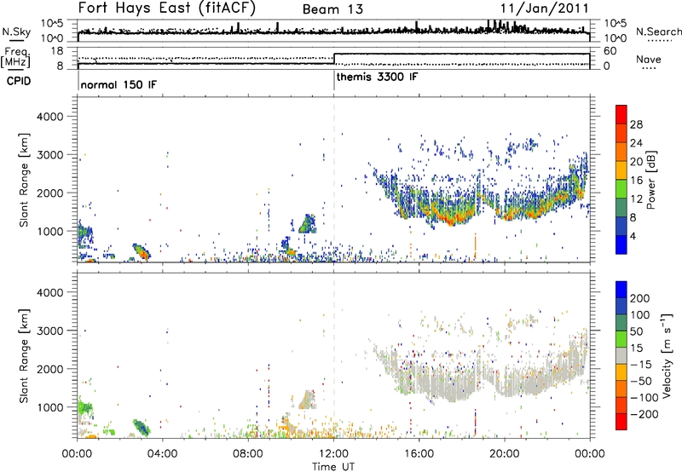
Task: Click the 'Fort Hays East (fitACF)' title
Action: click(x=166, y=8)
